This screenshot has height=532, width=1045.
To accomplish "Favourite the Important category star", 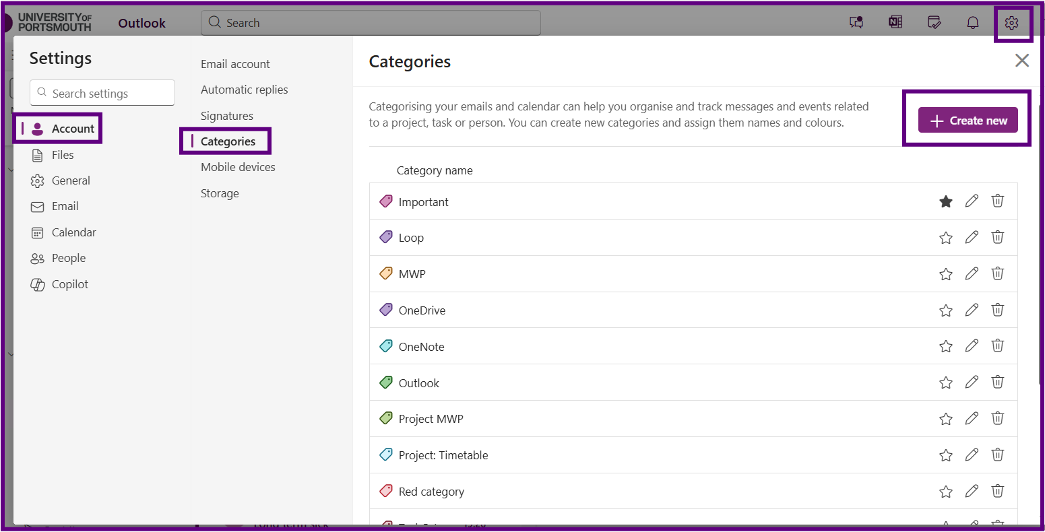I will click(946, 201).
